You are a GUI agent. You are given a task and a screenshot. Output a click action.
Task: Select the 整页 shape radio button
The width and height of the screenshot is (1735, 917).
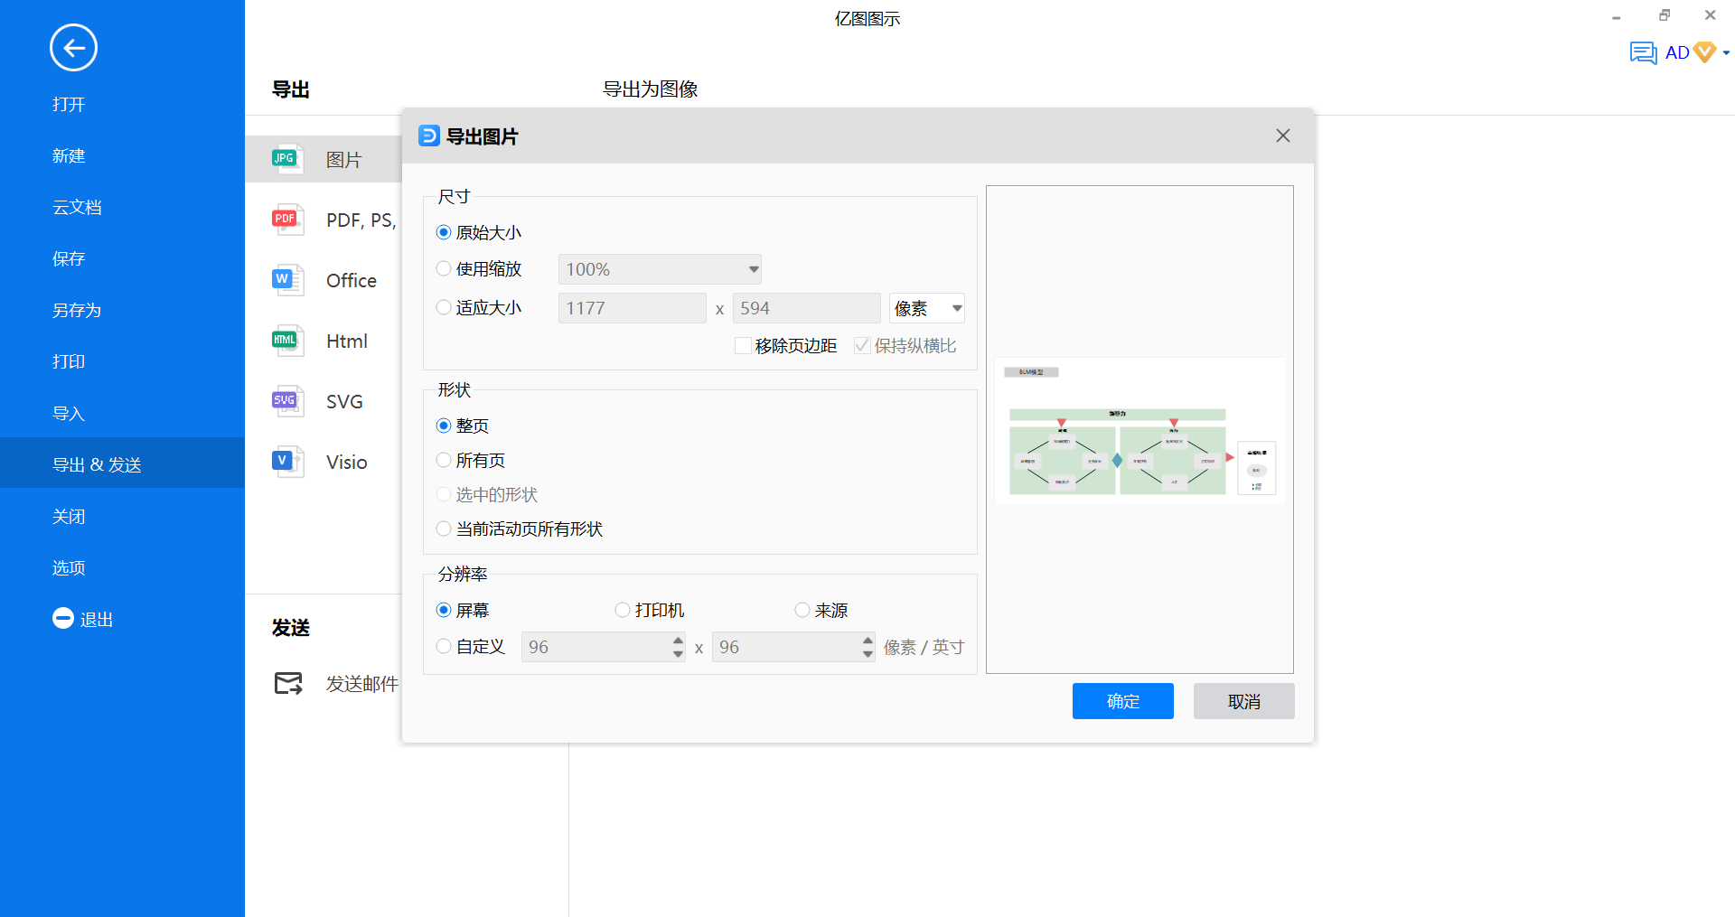(444, 426)
